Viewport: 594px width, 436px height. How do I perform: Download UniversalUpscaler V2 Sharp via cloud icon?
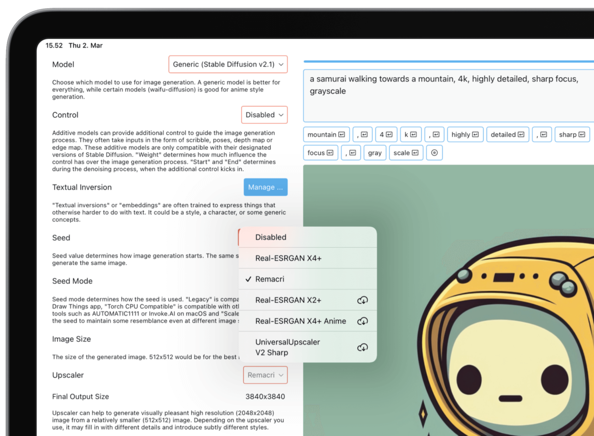(362, 347)
